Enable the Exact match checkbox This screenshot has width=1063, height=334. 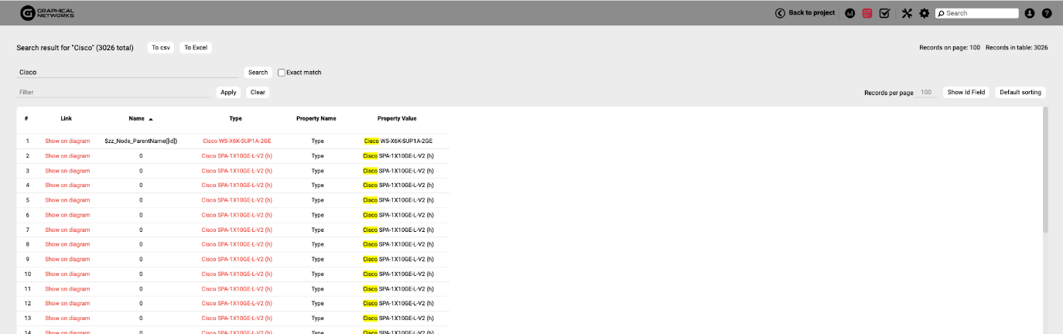click(x=282, y=73)
